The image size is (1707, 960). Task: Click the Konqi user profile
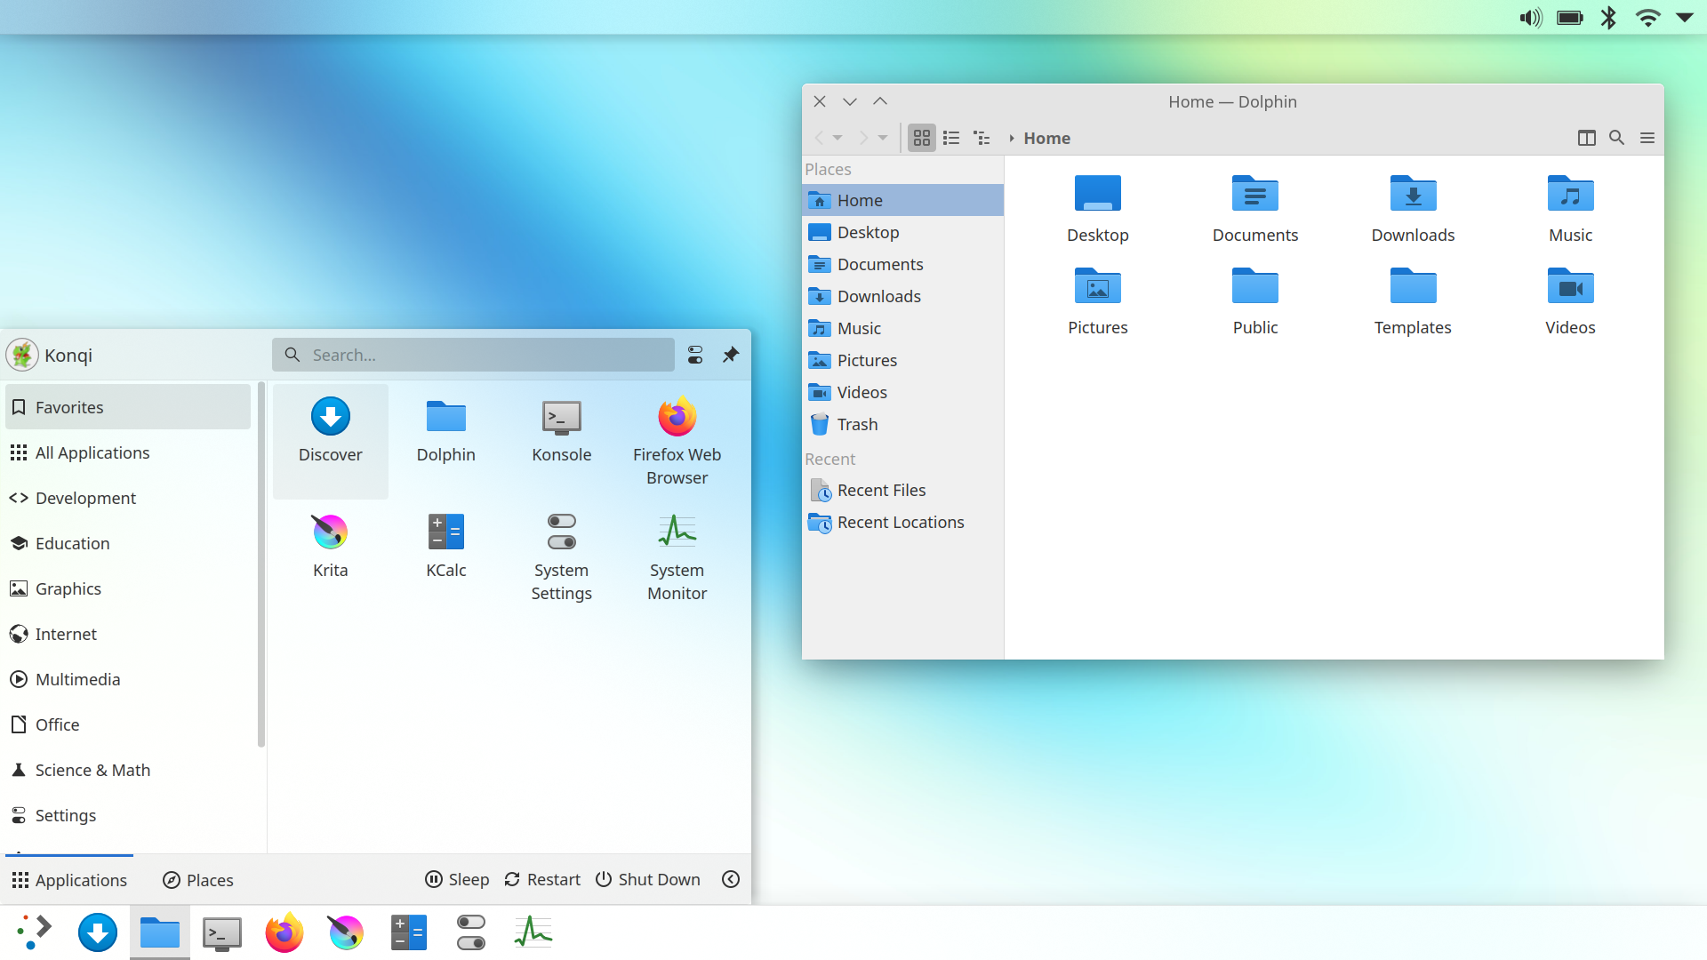[50, 355]
